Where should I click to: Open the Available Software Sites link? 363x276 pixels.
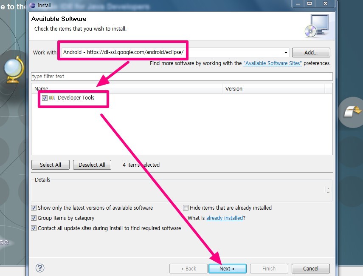click(272, 63)
